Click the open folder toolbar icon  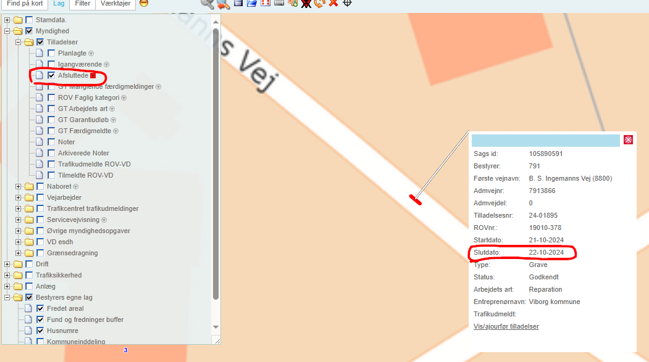tap(251, 3)
